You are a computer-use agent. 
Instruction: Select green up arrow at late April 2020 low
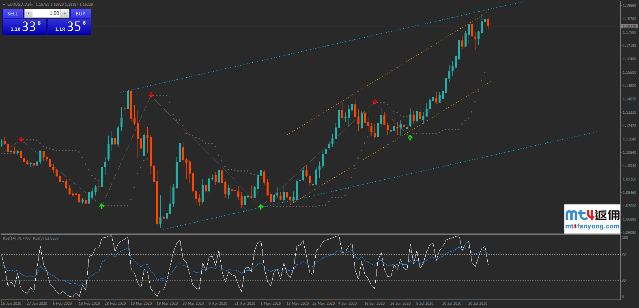(x=261, y=207)
